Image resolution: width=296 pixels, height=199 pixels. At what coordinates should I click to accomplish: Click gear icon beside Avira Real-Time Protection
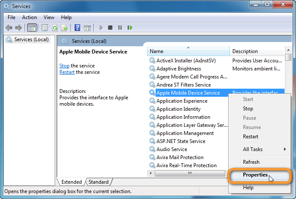(x=152, y=165)
